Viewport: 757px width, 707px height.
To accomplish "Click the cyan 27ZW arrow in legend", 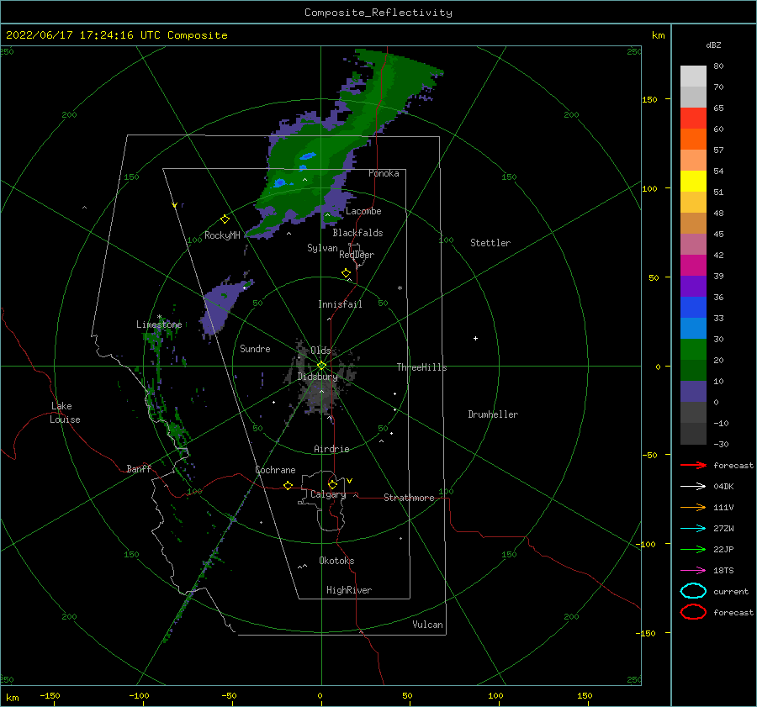I will click(693, 529).
